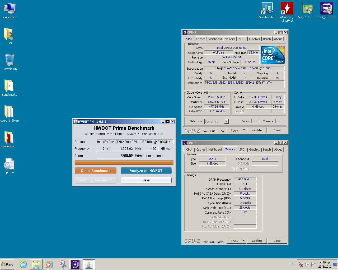338x270 pixels.
Task: Save the HWBOT Prime result
Action: click(146, 180)
